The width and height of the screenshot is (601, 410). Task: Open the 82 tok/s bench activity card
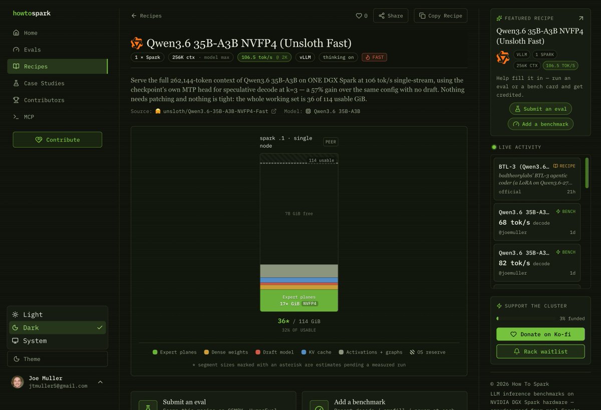pos(537,262)
